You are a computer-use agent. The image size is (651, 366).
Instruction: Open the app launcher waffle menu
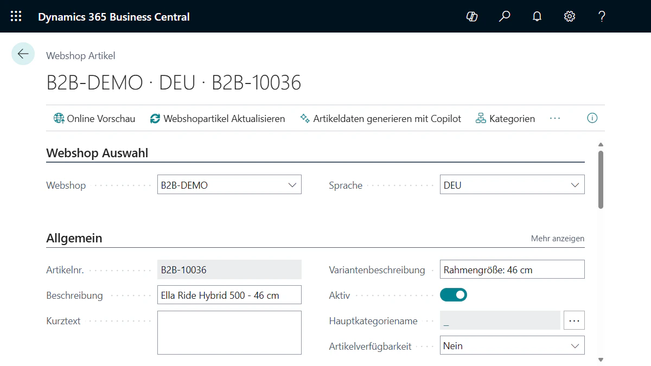(16, 16)
